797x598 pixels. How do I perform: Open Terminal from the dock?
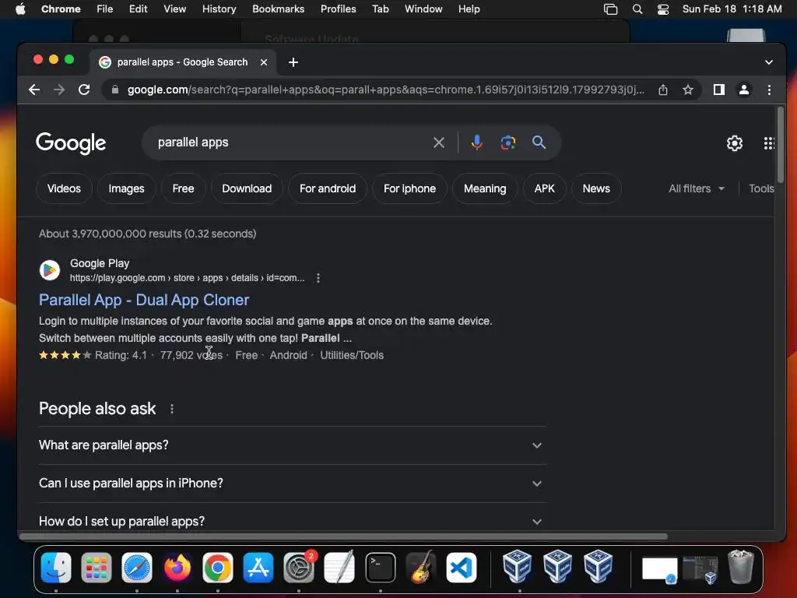[380, 568]
